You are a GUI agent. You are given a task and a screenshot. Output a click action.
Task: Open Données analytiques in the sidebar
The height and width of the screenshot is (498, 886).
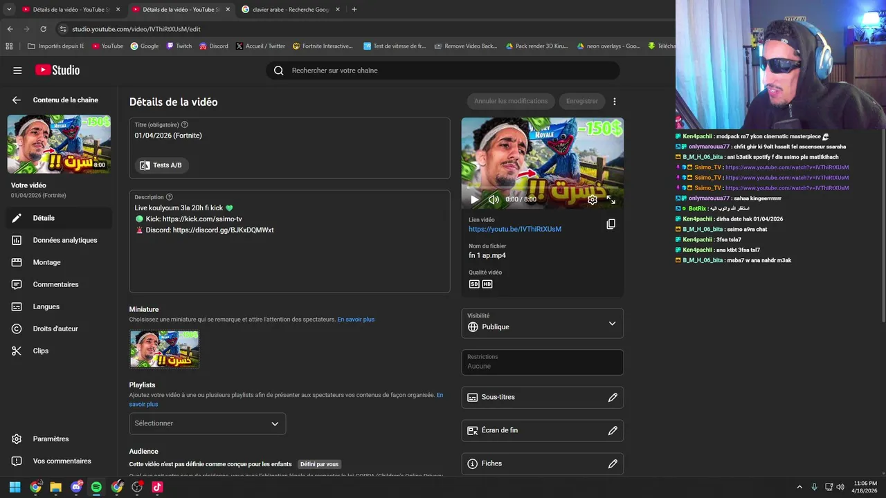point(59,240)
